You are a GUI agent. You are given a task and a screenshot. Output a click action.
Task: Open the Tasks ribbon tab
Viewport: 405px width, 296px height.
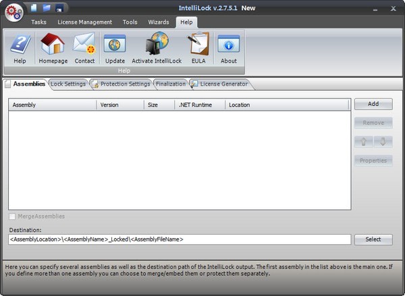(x=38, y=22)
